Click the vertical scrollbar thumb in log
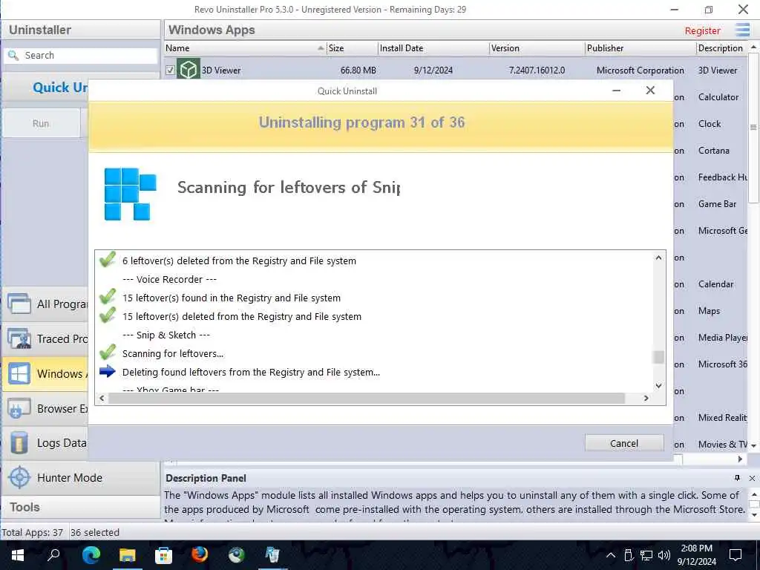760x570 pixels. point(658,357)
